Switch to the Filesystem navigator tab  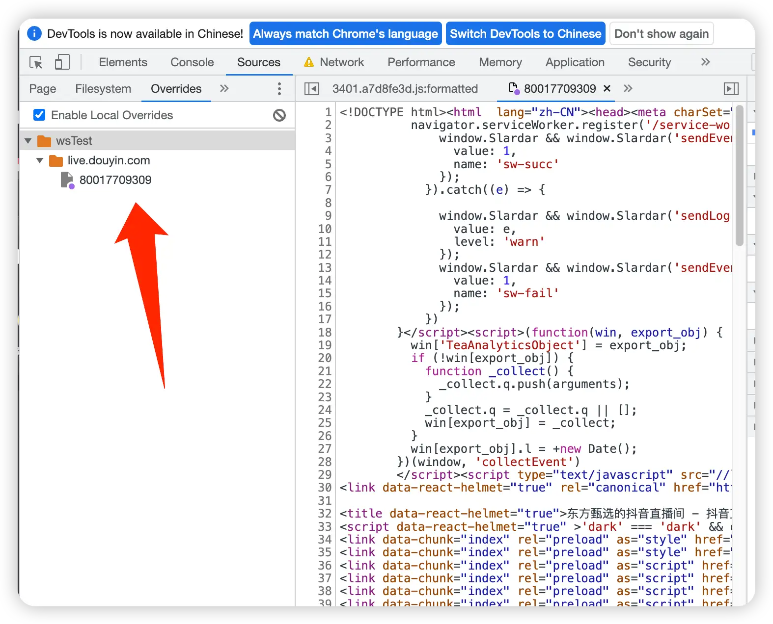click(103, 89)
